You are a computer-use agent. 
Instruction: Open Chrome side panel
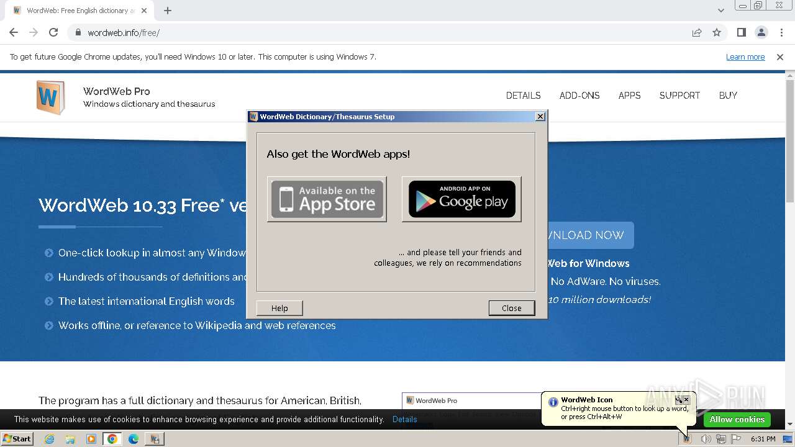(741, 32)
